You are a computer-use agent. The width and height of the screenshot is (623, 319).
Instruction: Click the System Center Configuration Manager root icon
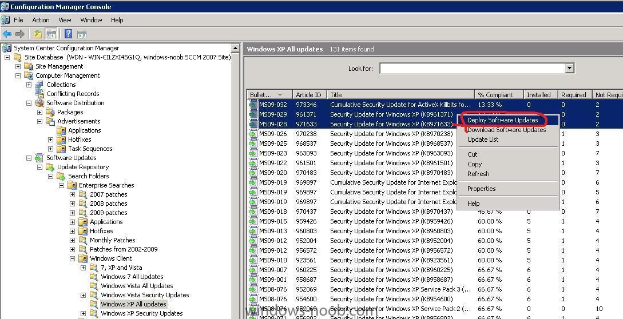point(7,48)
